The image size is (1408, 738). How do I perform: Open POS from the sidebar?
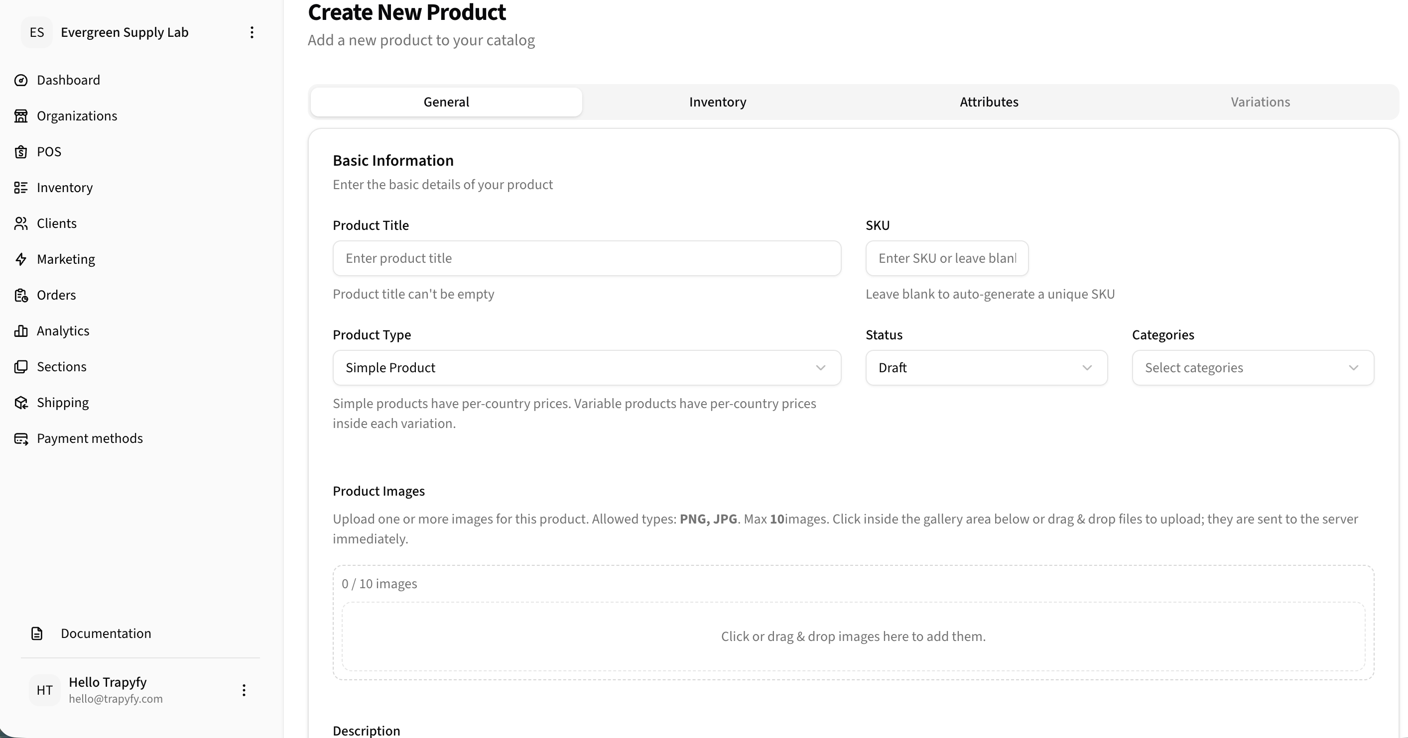49,152
